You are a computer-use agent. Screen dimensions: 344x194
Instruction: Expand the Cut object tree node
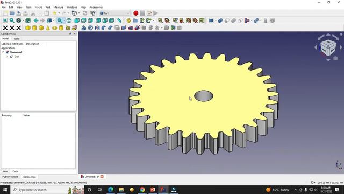[x=7, y=57]
